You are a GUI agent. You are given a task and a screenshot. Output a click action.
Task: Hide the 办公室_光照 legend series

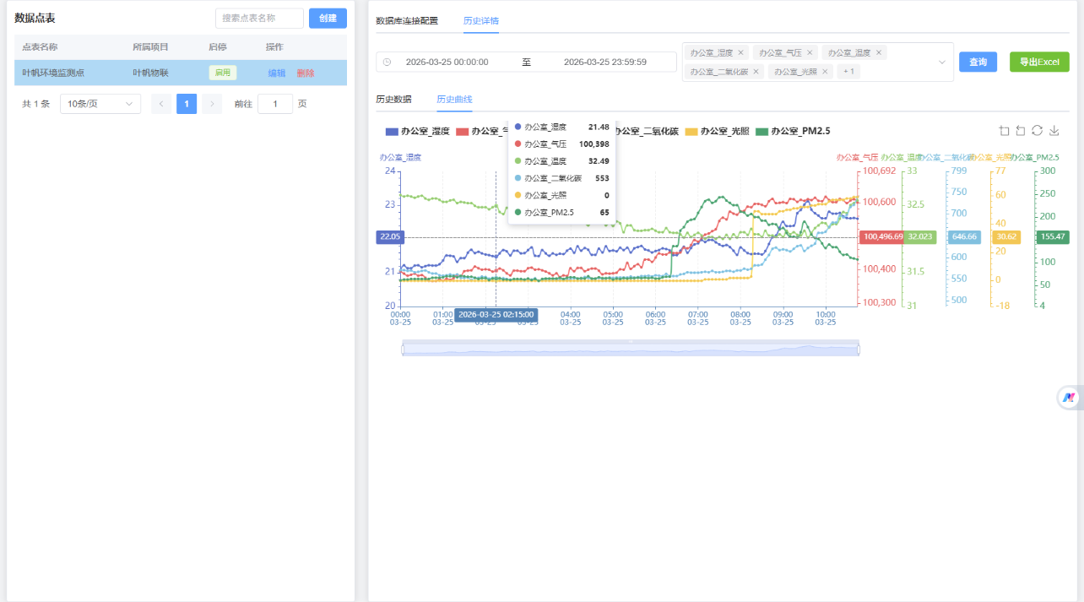pos(717,132)
